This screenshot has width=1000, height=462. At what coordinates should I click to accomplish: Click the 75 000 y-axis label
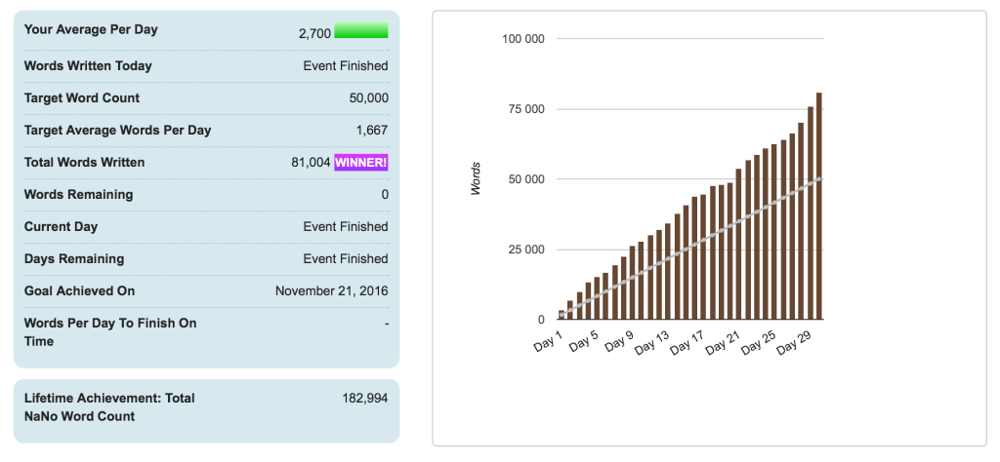click(526, 109)
